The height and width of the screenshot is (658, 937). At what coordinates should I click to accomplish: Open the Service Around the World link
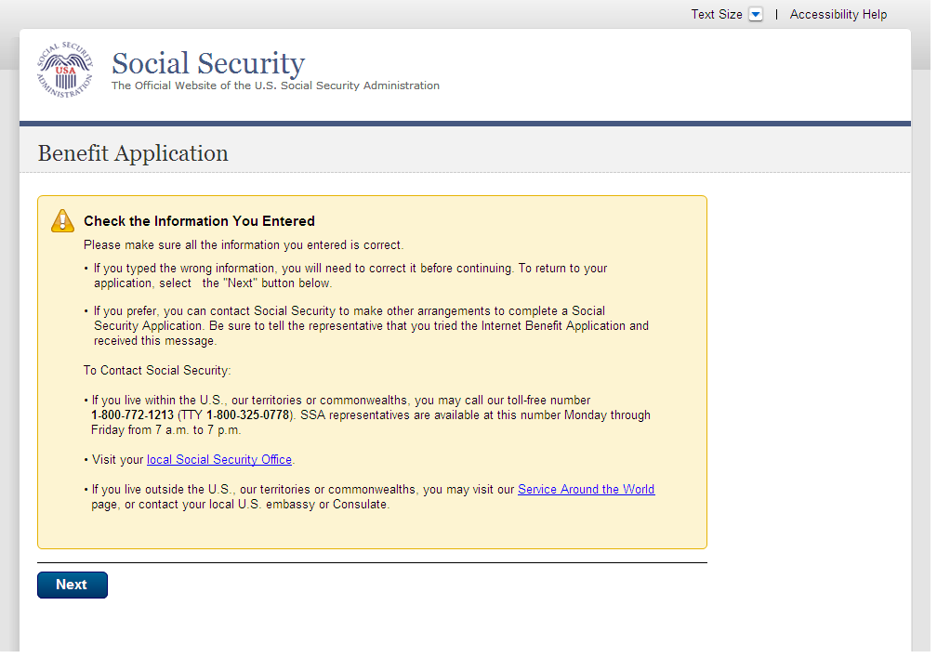coord(586,490)
